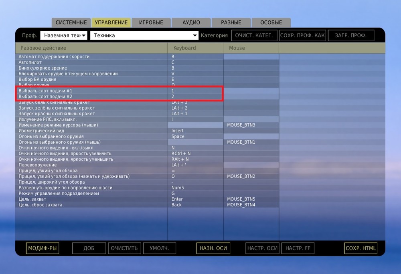
Task: Click the Enter keyboard binding cell
Action: pyautogui.click(x=195, y=199)
